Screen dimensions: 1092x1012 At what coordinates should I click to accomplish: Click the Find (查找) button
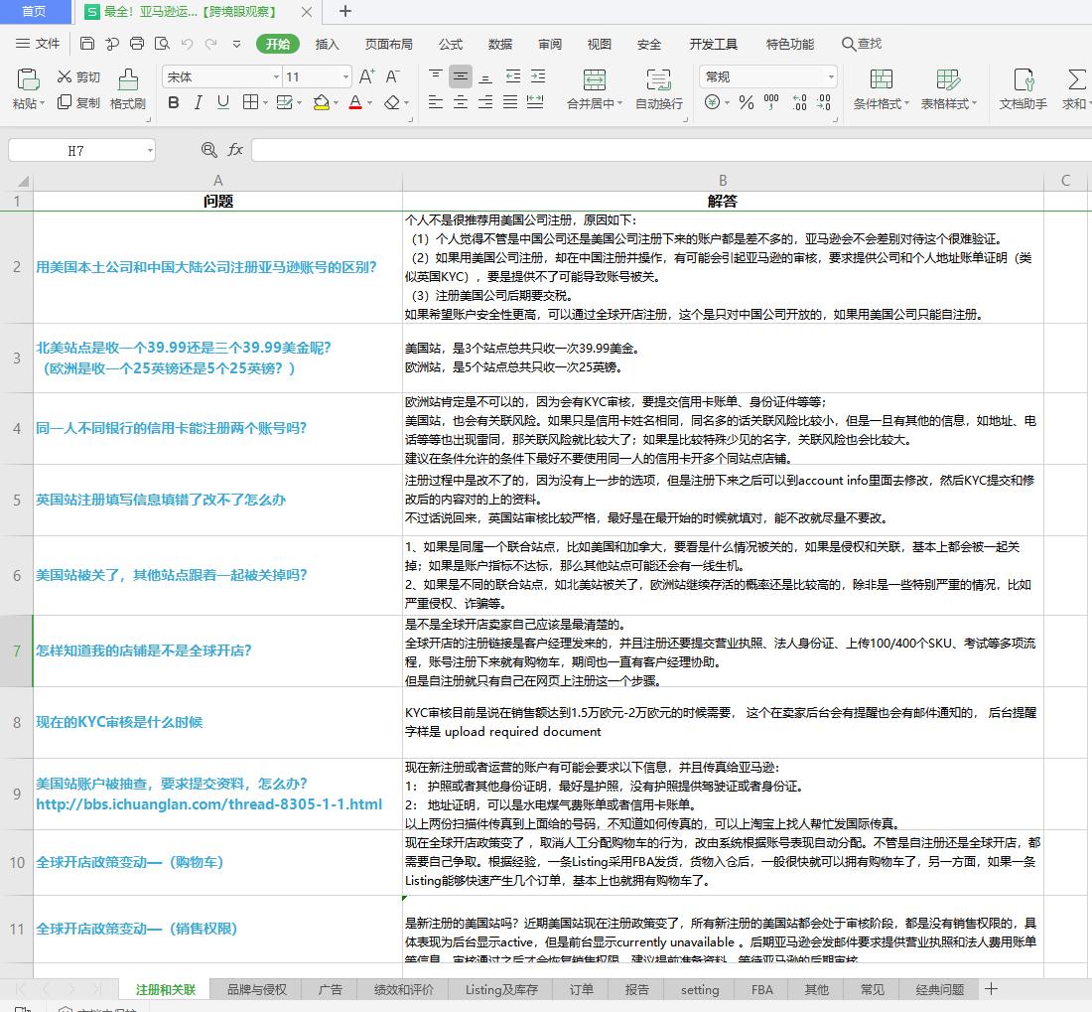862,44
